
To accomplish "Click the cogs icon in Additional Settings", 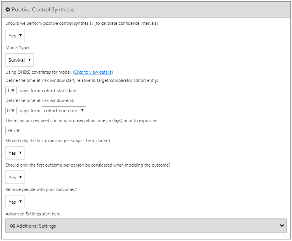I will 12,226.
